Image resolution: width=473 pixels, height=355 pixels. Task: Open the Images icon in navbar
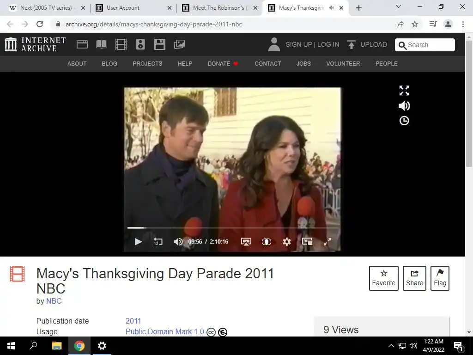click(x=179, y=44)
